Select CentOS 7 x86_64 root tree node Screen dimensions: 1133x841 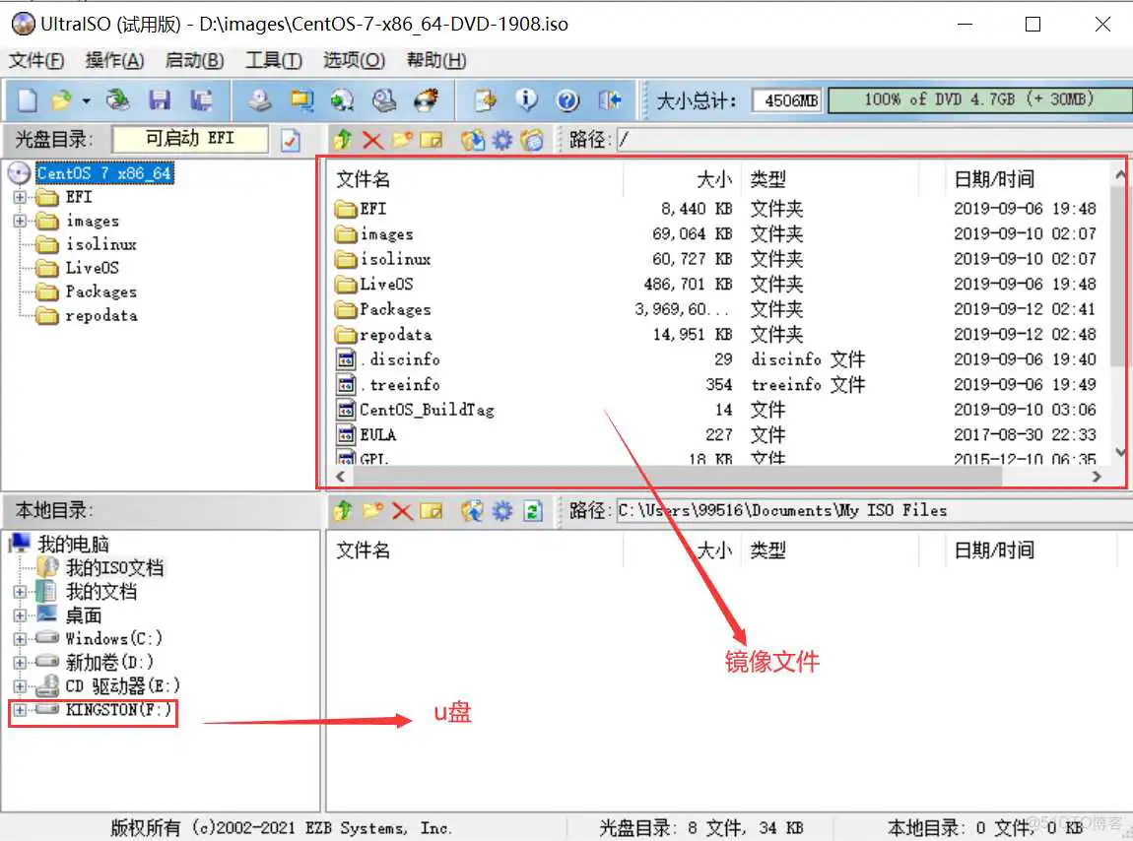(x=104, y=173)
